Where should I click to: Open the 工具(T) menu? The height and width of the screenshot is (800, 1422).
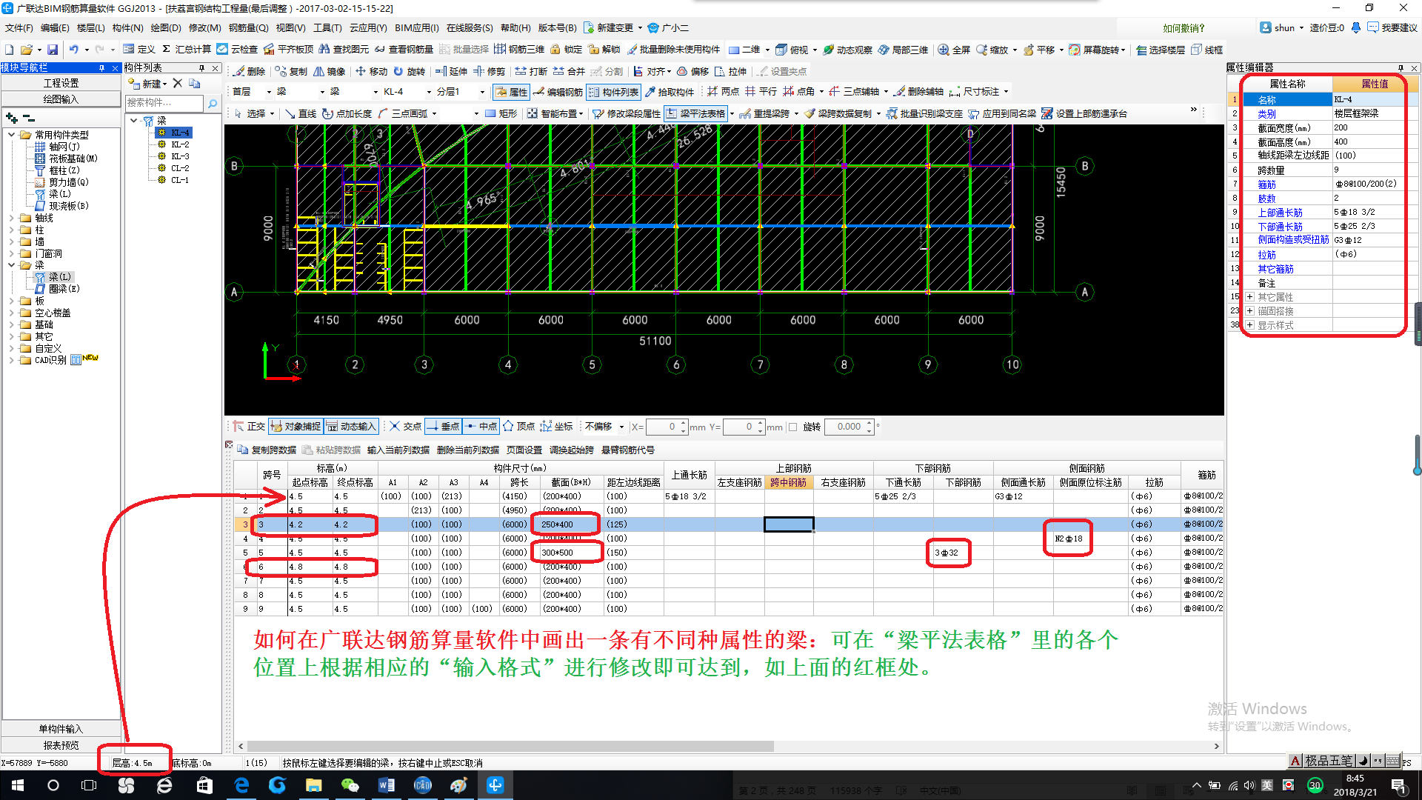tap(327, 27)
